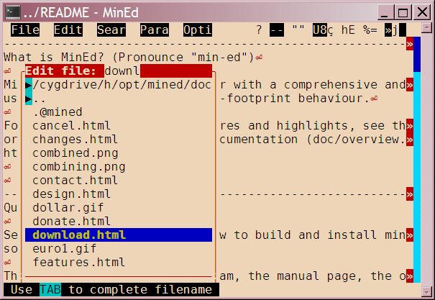Click the cyan part of the editor scrollbar
The width and height of the screenshot is (435, 300).
(417, 177)
